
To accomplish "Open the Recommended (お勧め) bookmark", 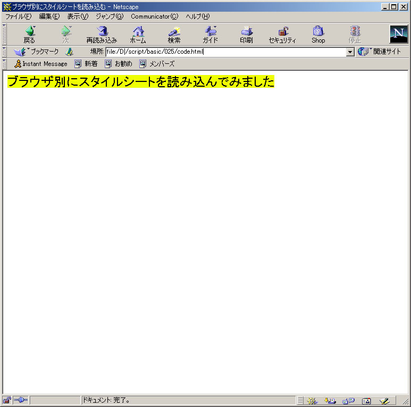I will 119,64.
